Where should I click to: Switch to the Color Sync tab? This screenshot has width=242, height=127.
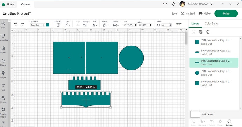[x=211, y=24]
